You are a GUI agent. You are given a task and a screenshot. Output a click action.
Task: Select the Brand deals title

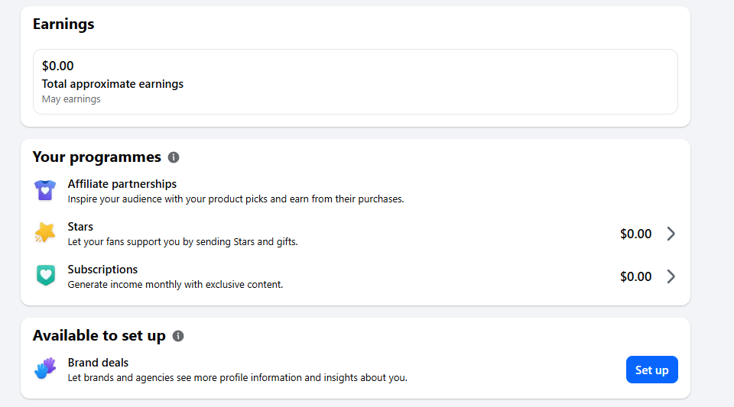click(98, 363)
